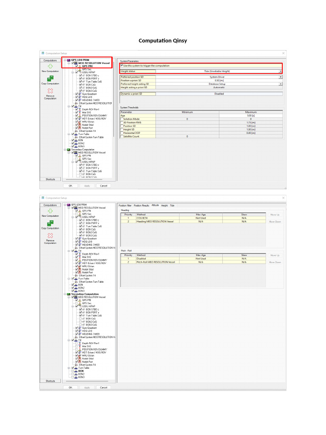Enable the Satellite Count threshold checkbox
Image resolution: width=326 pixels, height=435 pixels.
point(122,136)
